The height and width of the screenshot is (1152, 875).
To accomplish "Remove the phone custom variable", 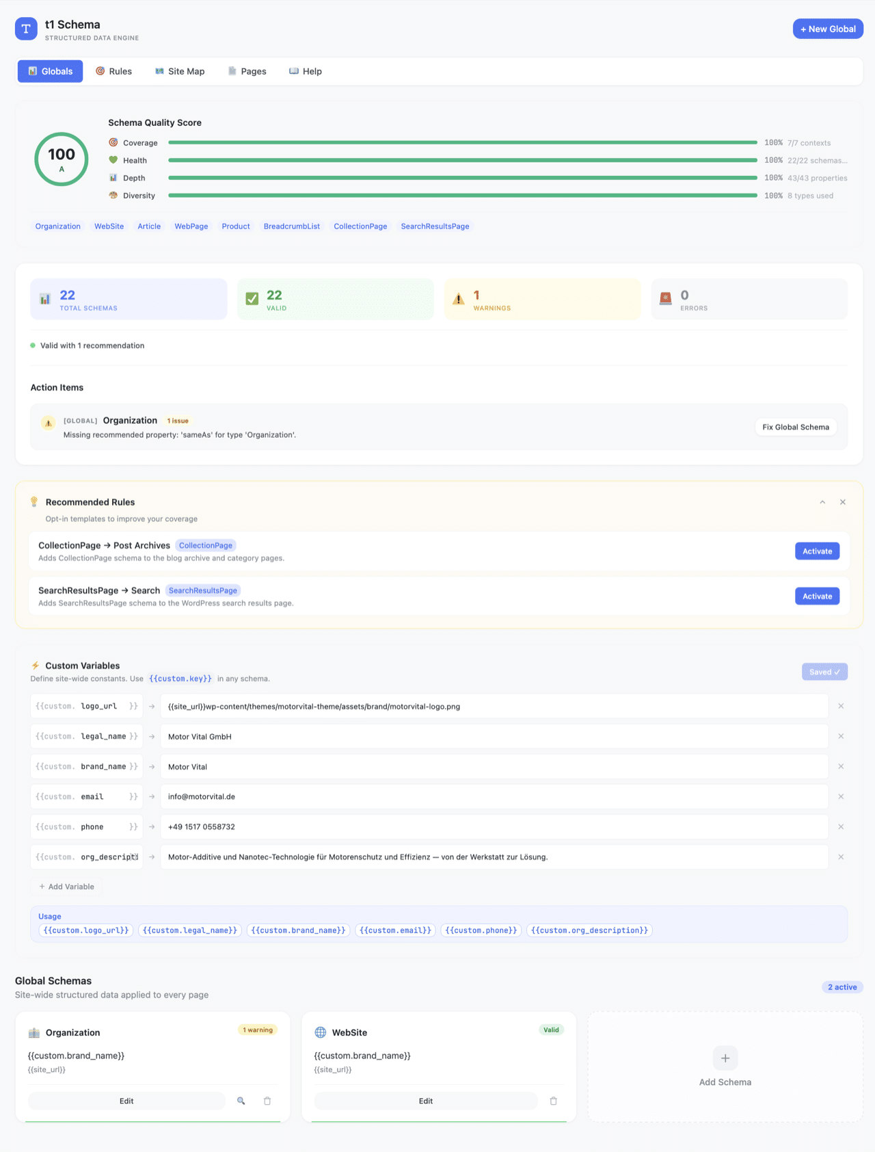I will click(x=841, y=826).
